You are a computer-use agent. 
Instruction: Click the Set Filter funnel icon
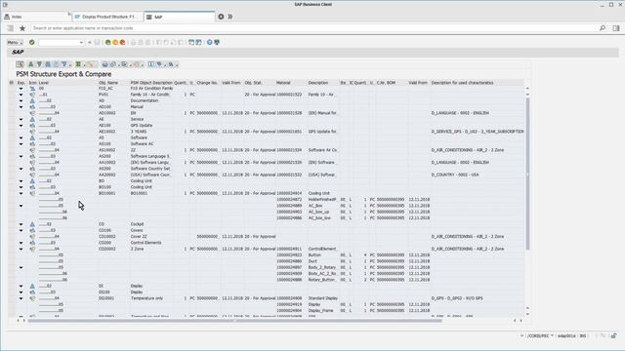tap(63, 64)
